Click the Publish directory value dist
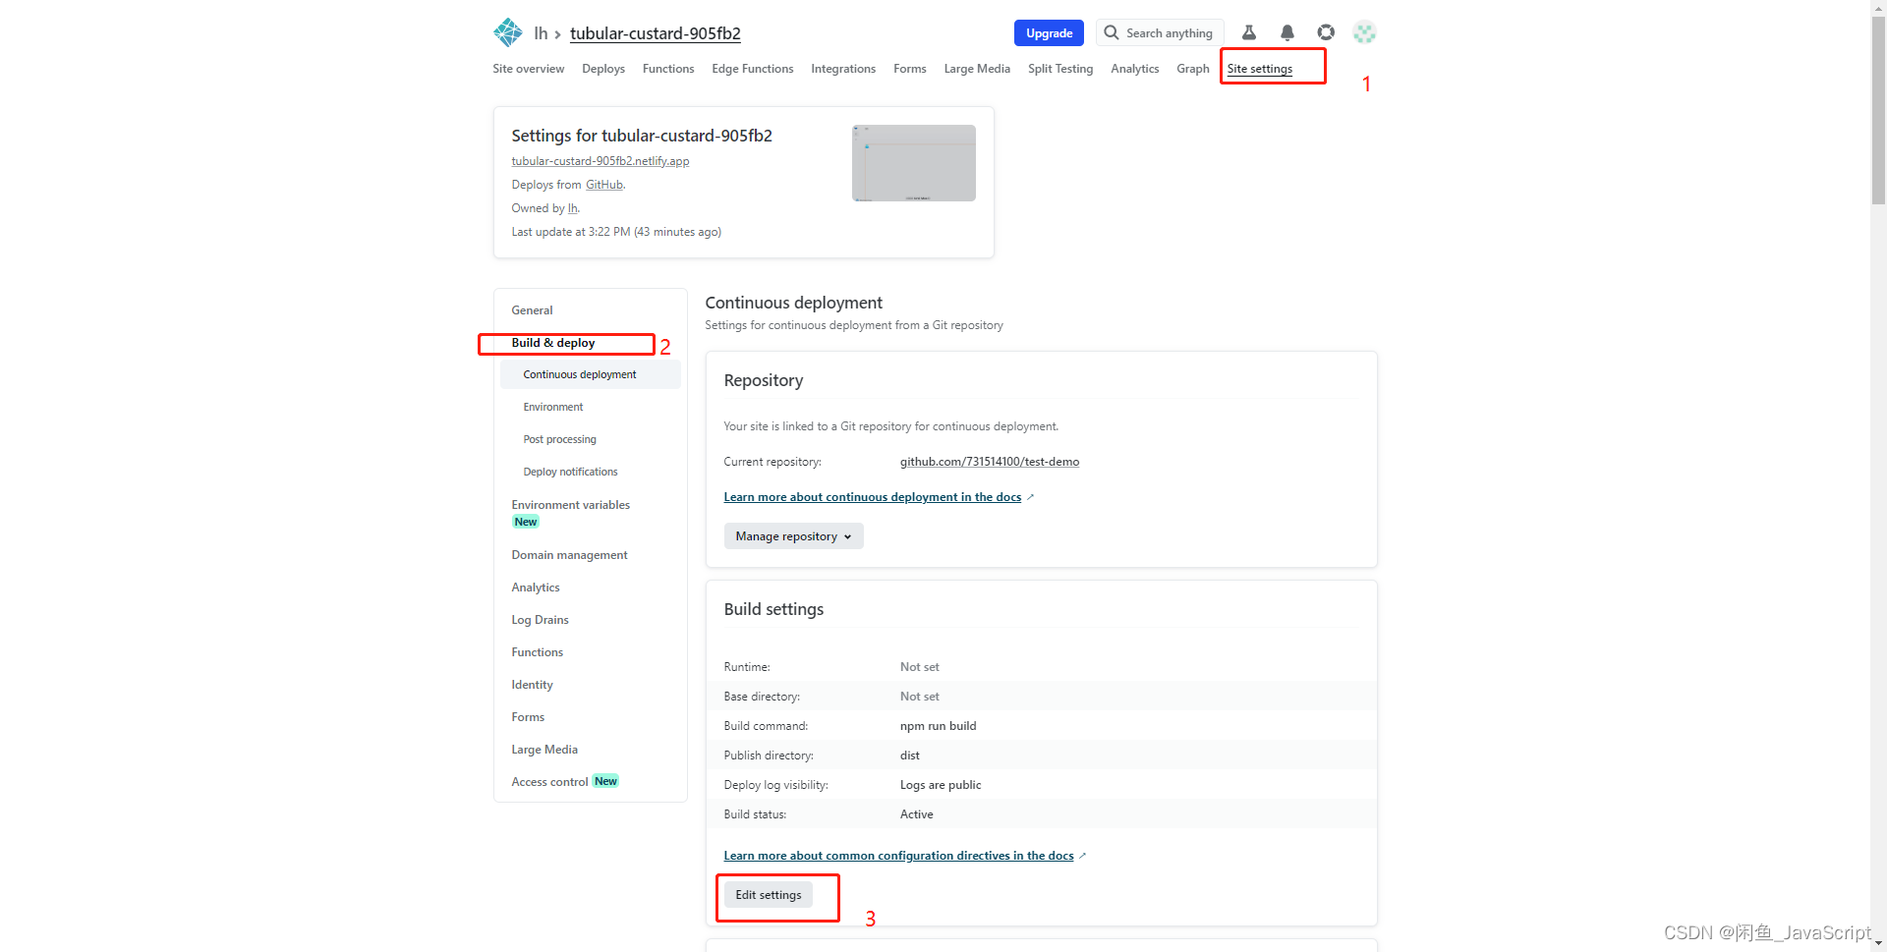The width and height of the screenshot is (1887, 952). (910, 756)
